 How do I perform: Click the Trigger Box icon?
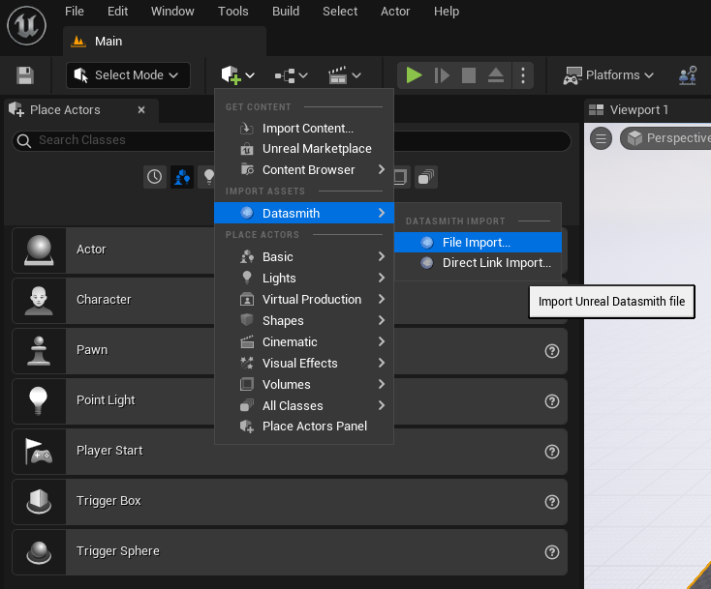(39, 502)
